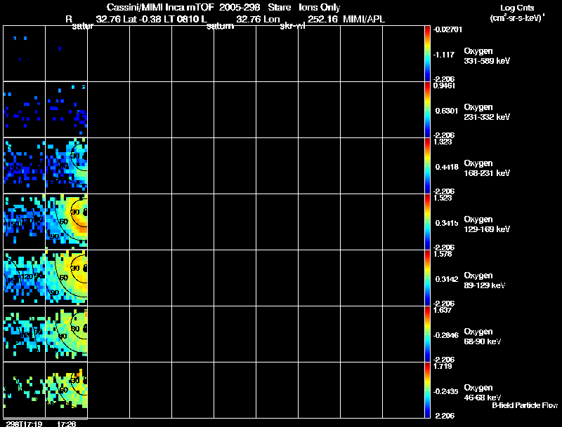Inspect the Oxygen 46-68 keV image at 298T17:19
The height and width of the screenshot is (427, 562).
coord(25,390)
